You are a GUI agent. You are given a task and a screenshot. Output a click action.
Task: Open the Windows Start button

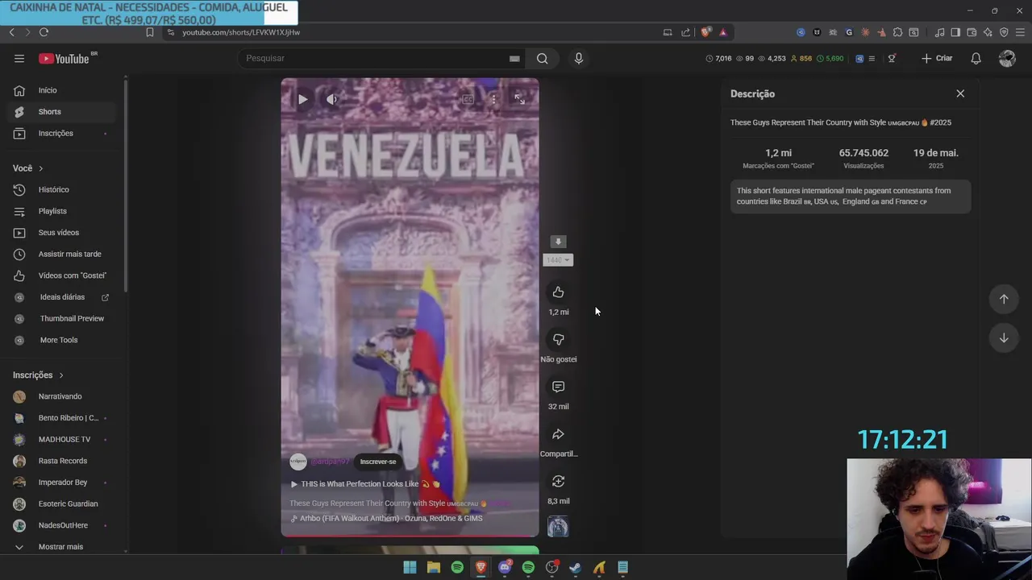point(410,567)
